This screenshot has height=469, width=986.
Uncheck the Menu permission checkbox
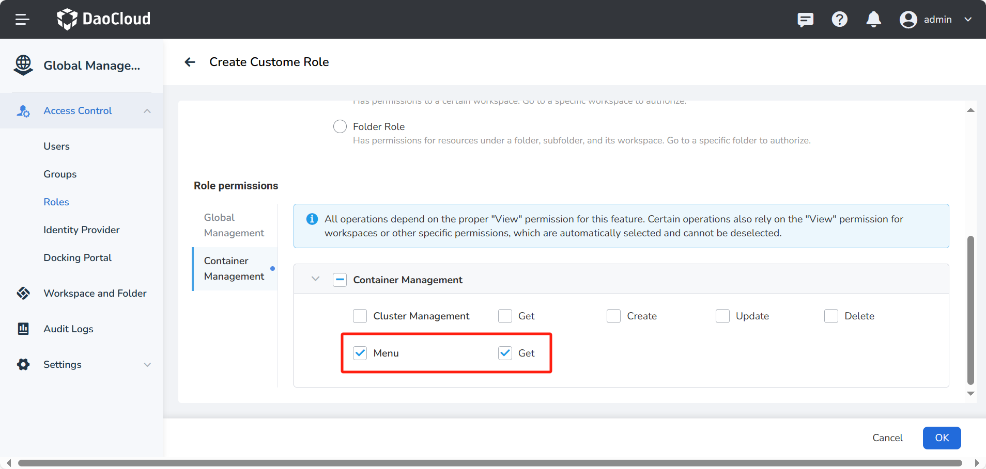click(x=360, y=353)
